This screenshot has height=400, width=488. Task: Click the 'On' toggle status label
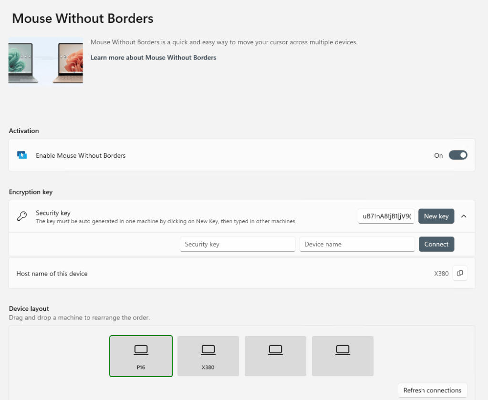438,155
